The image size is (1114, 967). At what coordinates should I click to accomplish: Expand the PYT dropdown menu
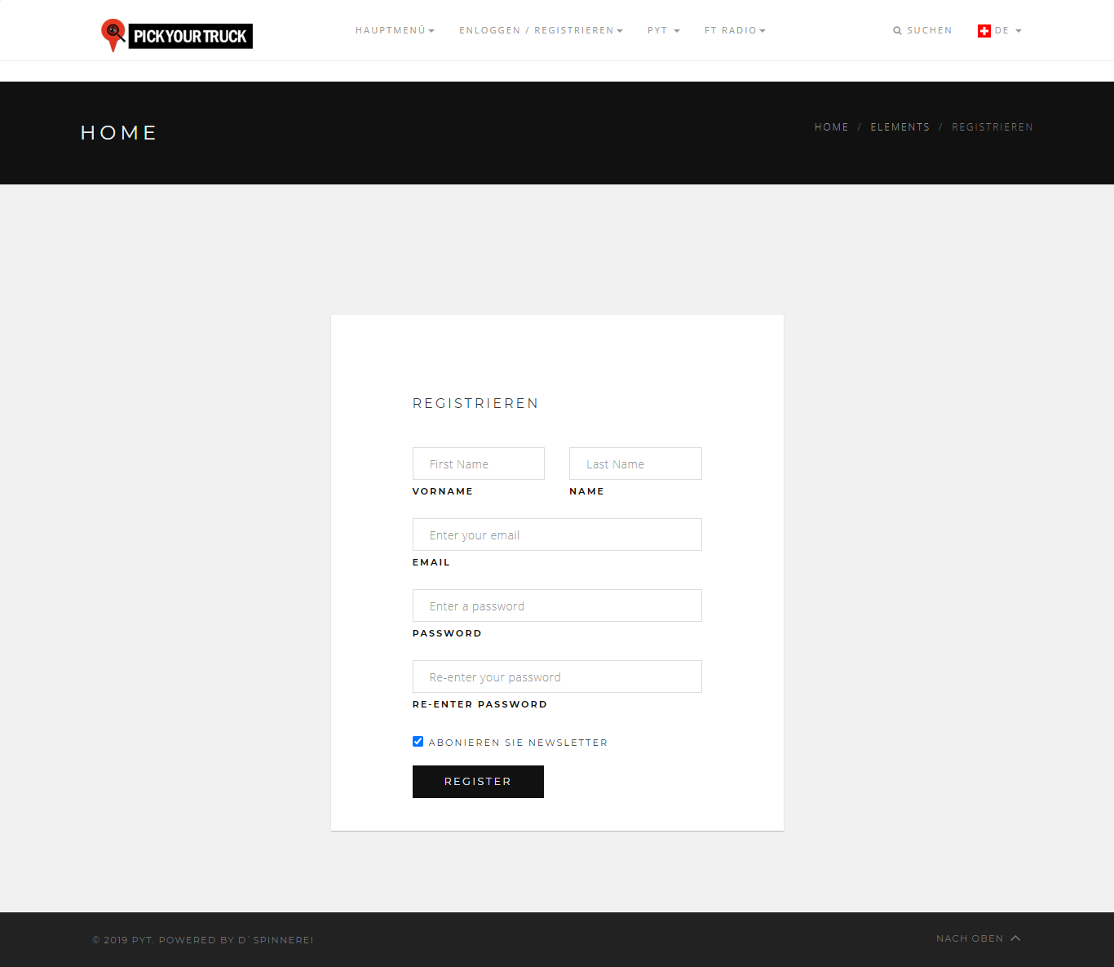(x=663, y=31)
